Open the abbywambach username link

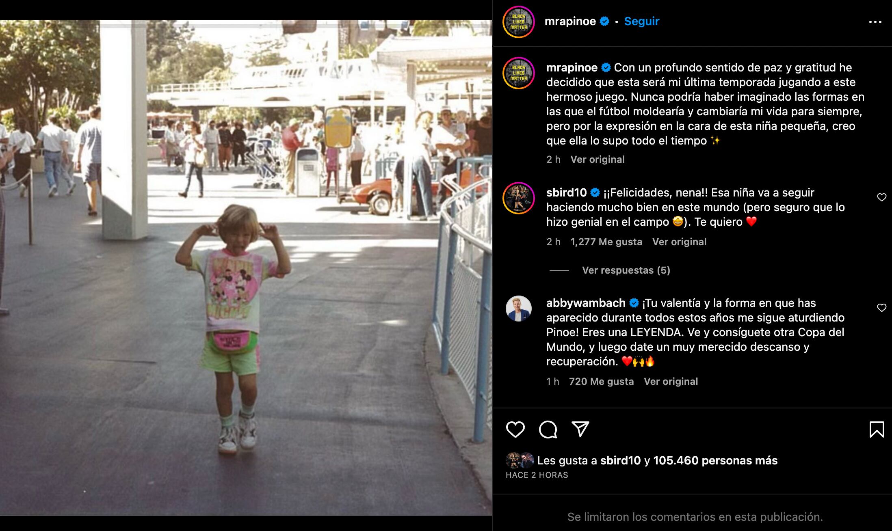click(586, 303)
